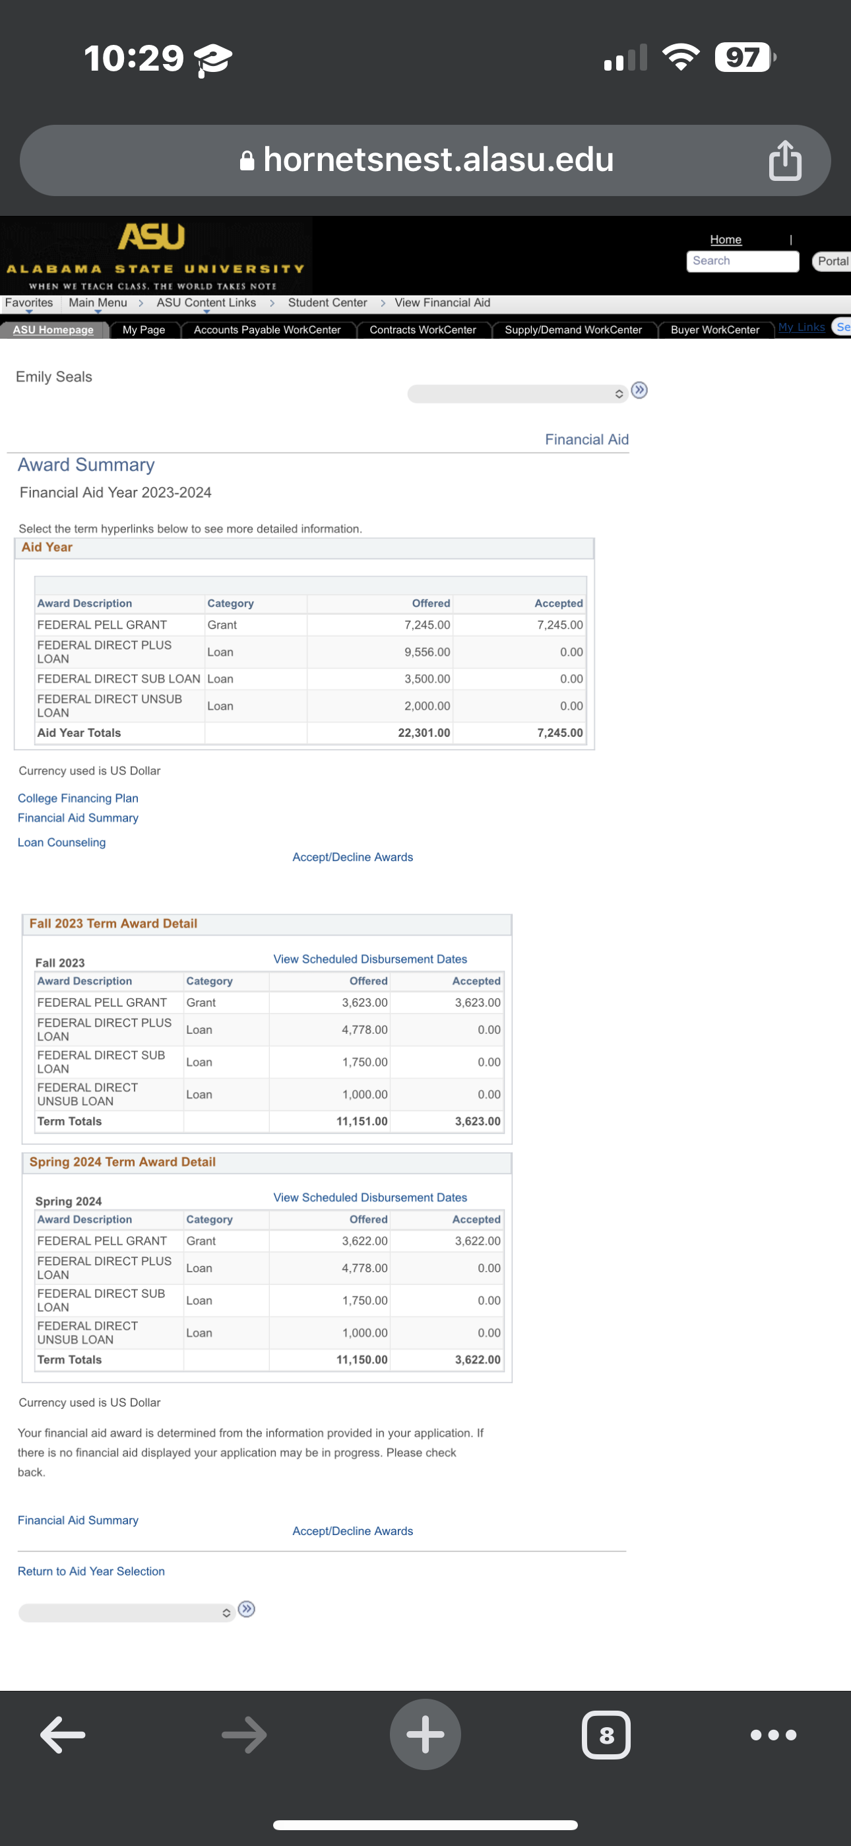Viewport: 851px width, 1846px height.
Task: Open the tab switcher showing 8 tabs
Action: pyautogui.click(x=606, y=1735)
